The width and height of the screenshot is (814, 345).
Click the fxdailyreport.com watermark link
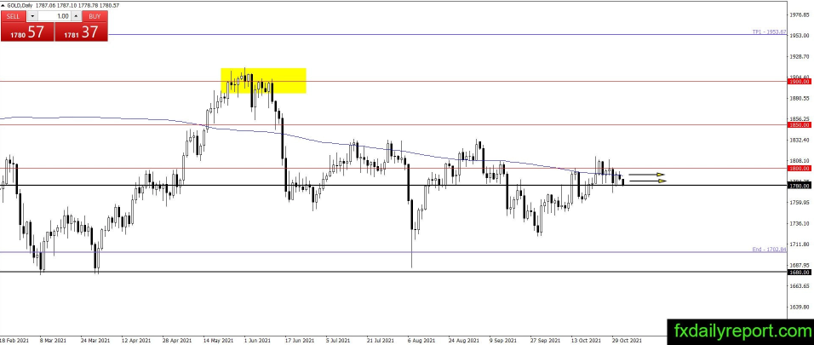(x=738, y=330)
